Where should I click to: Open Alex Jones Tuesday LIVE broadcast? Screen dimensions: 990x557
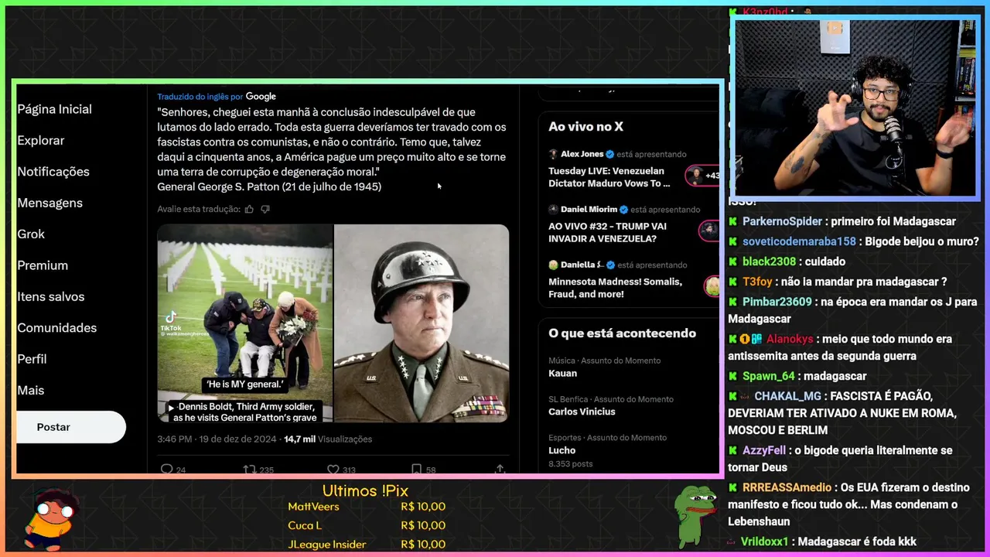(609, 177)
